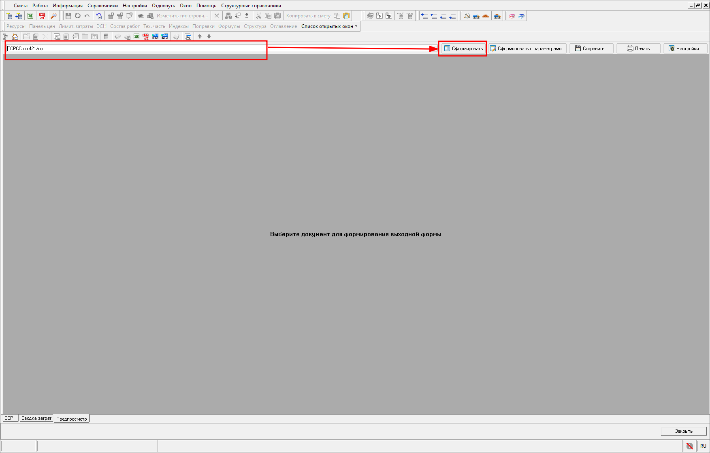710x453 pixels.
Task: Click the undo arrow icon
Action: (x=87, y=16)
